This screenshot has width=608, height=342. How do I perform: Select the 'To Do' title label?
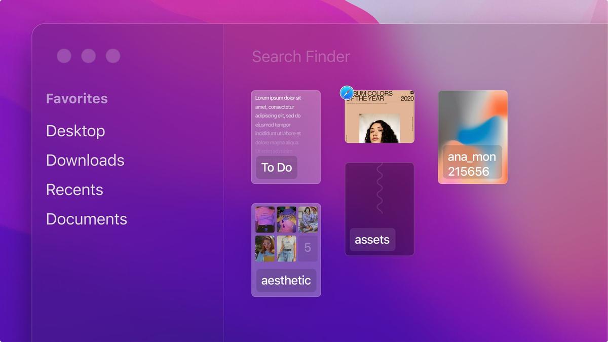click(276, 167)
